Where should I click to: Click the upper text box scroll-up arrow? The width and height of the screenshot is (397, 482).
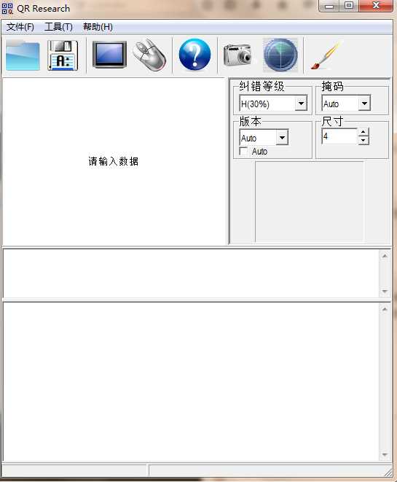[x=385, y=256]
